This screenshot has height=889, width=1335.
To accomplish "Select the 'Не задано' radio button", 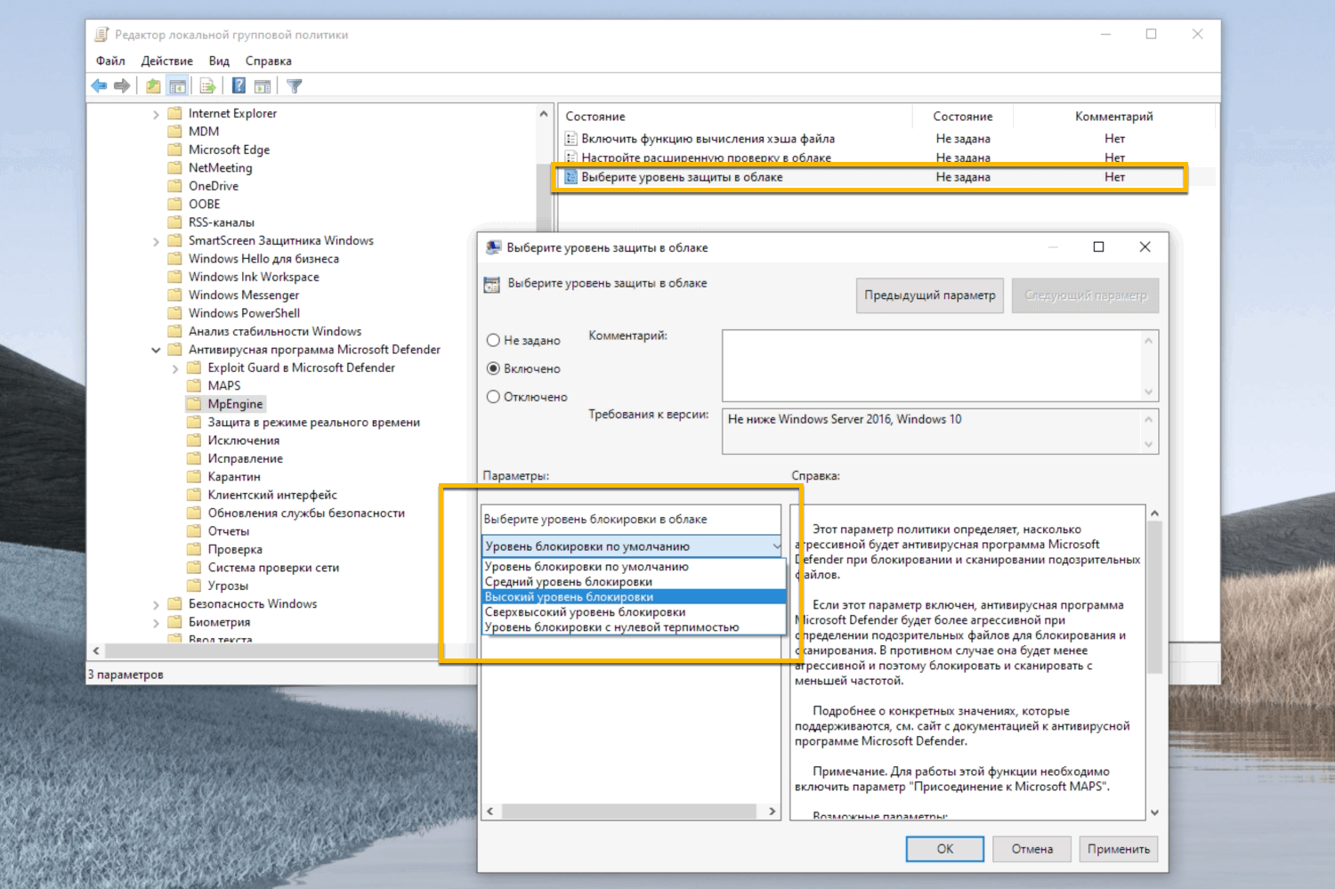I will 493,340.
